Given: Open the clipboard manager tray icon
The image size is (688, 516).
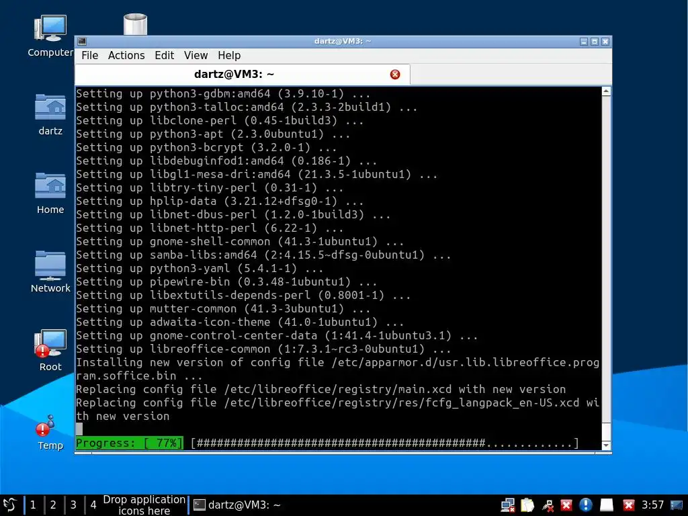Looking at the screenshot, I should click(x=527, y=505).
